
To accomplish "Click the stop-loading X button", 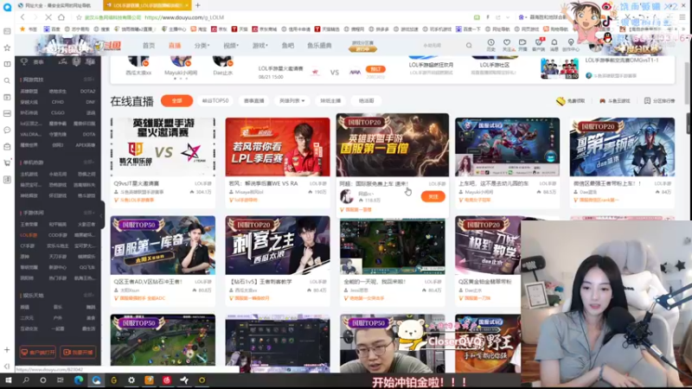I will 48,17.
